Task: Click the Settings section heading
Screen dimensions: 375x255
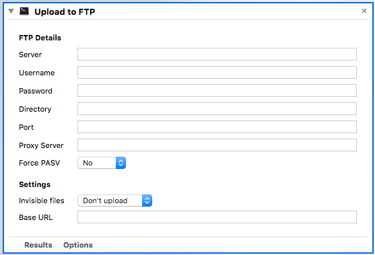Action: 35,184
